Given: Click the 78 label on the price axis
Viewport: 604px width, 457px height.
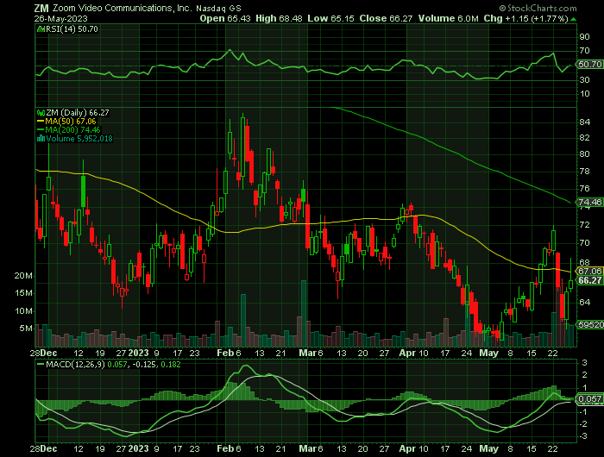Looking at the screenshot, I should [x=584, y=172].
